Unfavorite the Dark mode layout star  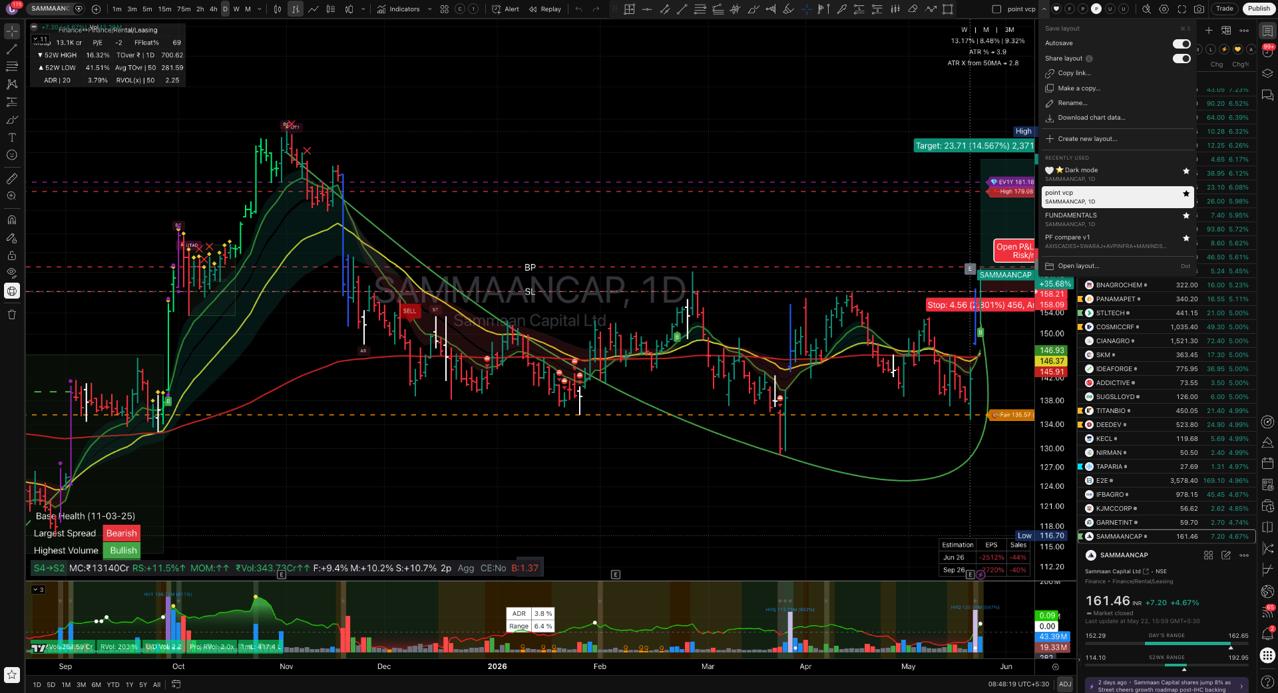pyautogui.click(x=1185, y=171)
